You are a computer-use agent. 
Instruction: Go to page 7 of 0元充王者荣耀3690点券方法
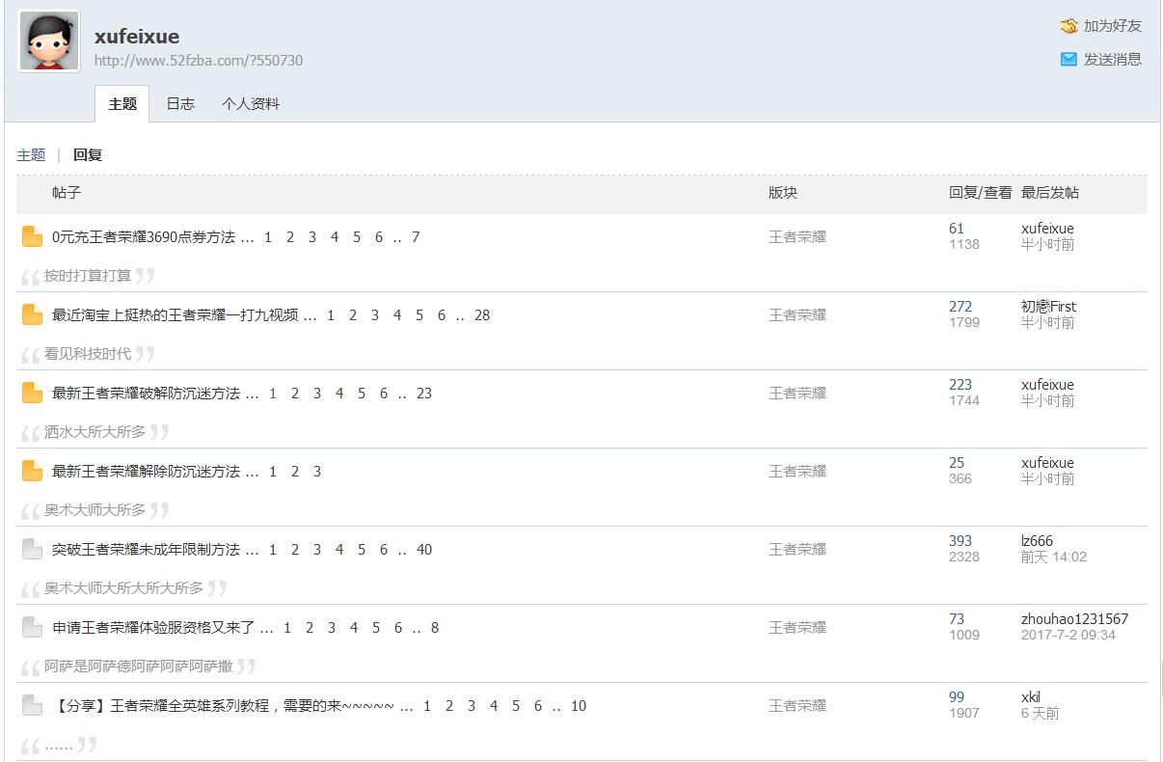pyautogui.click(x=416, y=237)
